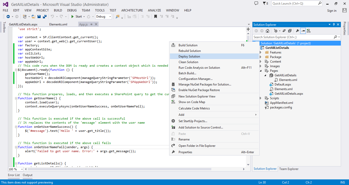
Task: Select AppManifest.xml in Solution Explorer
Action: click(281, 103)
